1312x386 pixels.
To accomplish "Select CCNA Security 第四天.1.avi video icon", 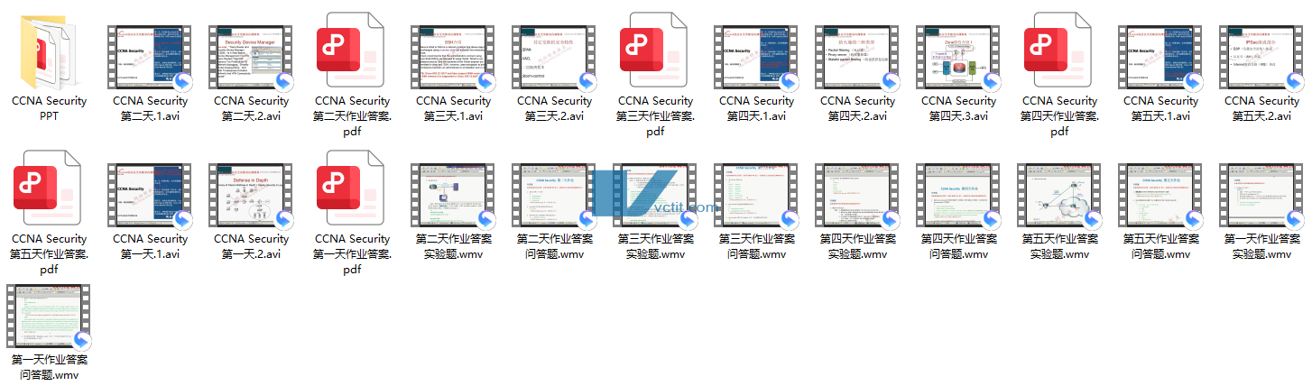I will tap(757, 57).
